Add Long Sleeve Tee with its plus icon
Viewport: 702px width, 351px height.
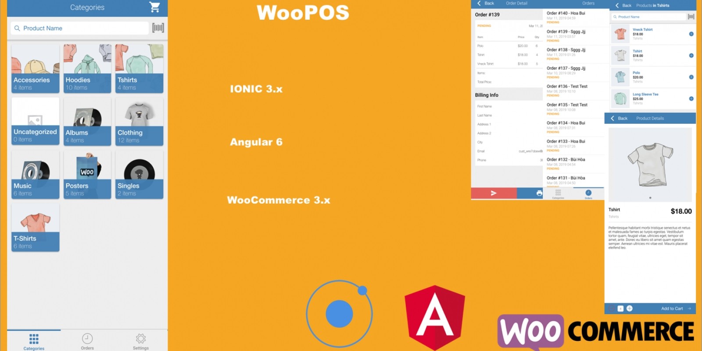point(691,98)
